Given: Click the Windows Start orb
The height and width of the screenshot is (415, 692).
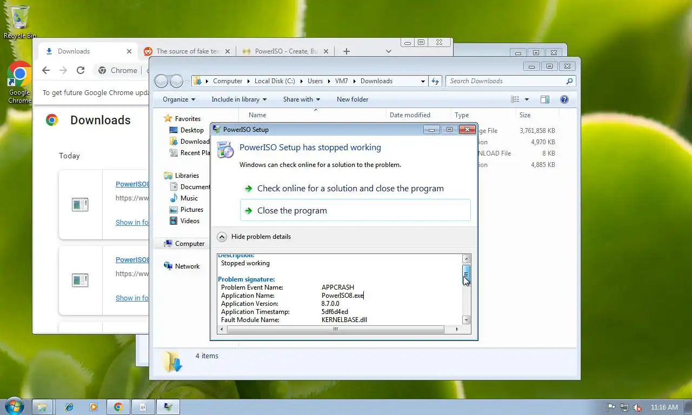Looking at the screenshot, I should (14, 407).
